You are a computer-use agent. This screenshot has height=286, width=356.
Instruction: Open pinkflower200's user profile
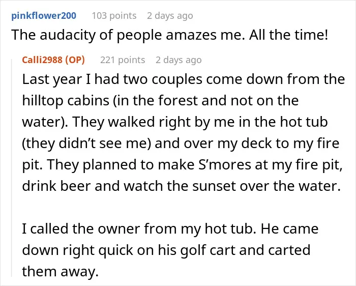44,16
